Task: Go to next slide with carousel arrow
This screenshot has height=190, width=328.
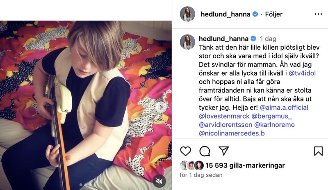Action: [x=161, y=107]
